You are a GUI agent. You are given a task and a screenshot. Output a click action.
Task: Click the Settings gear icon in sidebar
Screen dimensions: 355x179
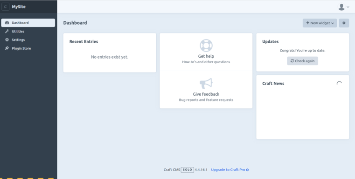[x=7, y=40]
